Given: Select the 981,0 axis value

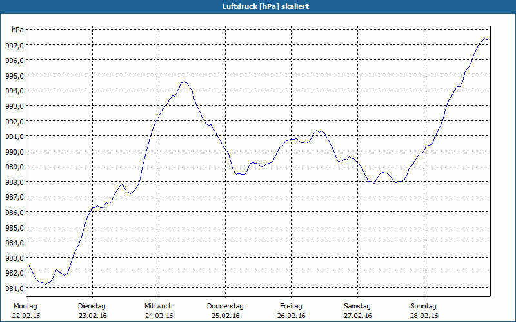Looking at the screenshot, I should tap(14, 289).
